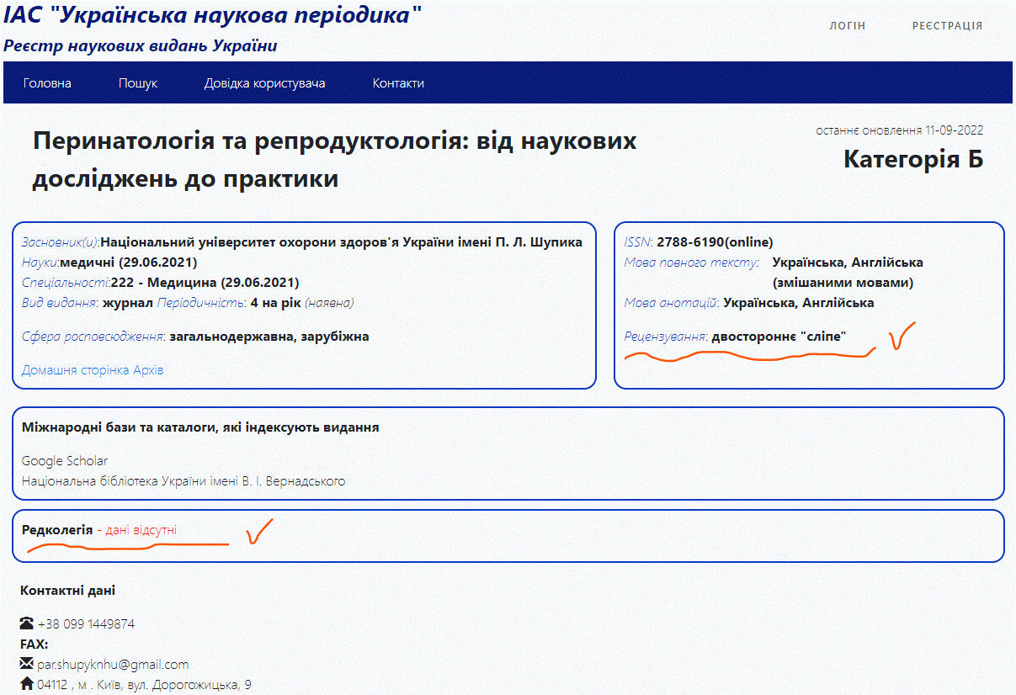Go to РЕЄСТРАЦІЯ sign-up link

[948, 26]
